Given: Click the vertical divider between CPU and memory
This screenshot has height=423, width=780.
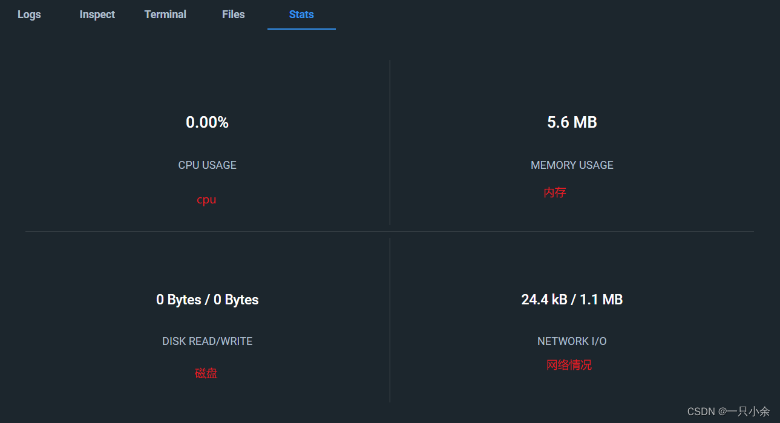Looking at the screenshot, I should [390, 142].
